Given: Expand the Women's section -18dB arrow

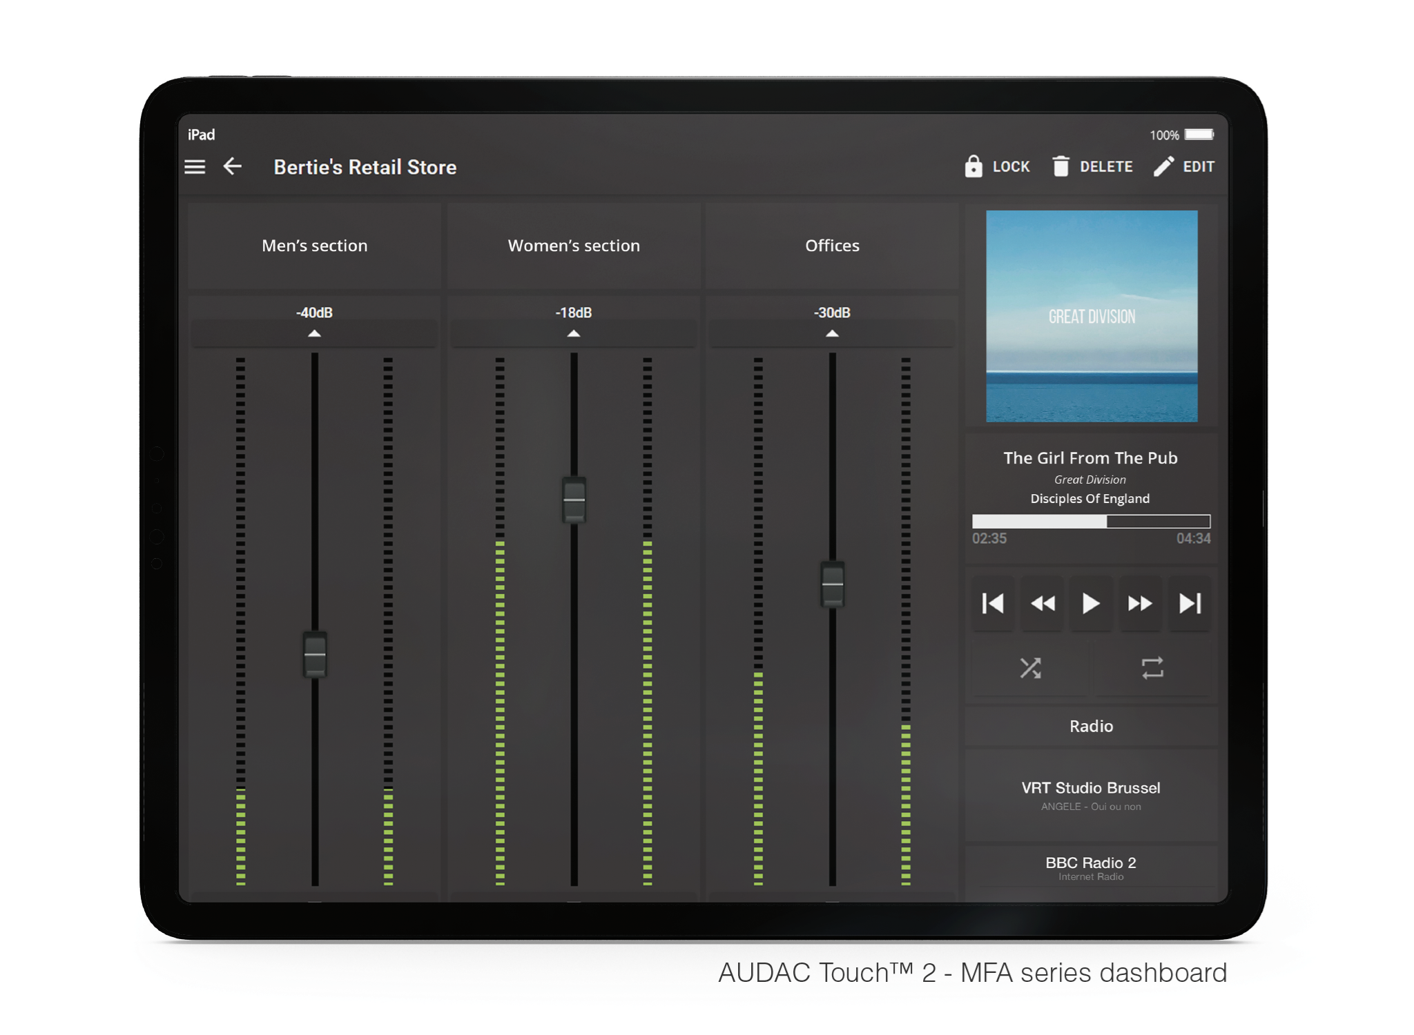Looking at the screenshot, I should point(574,334).
